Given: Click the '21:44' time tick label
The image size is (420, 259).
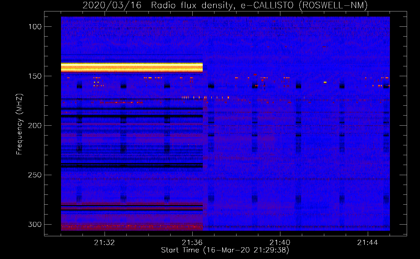Looking at the screenshot, I should coord(368,243).
